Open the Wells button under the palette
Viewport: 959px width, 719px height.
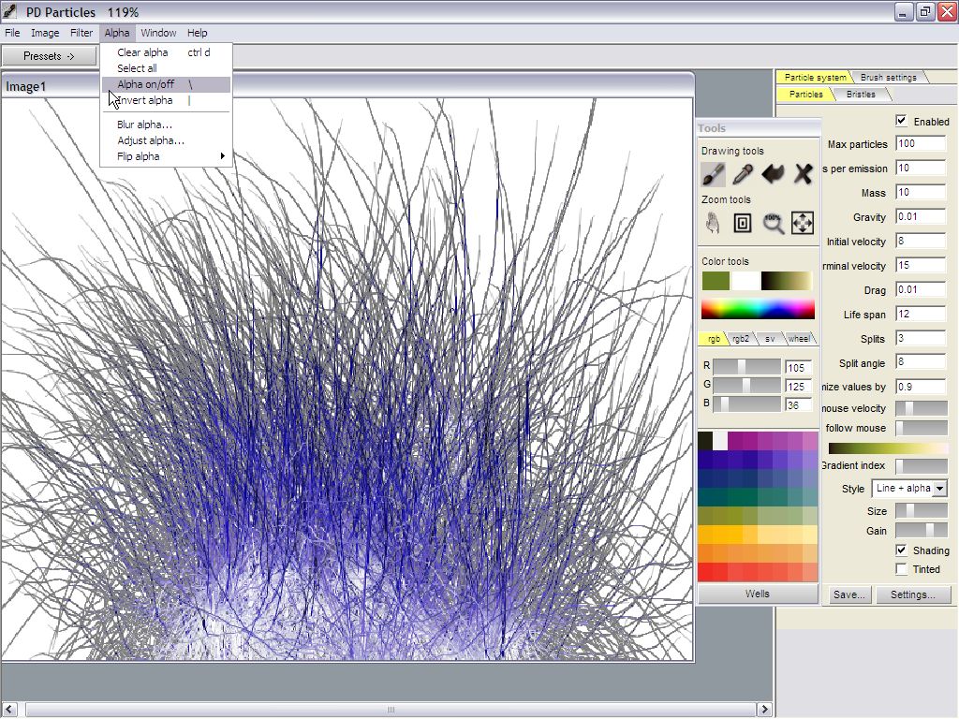click(x=758, y=594)
